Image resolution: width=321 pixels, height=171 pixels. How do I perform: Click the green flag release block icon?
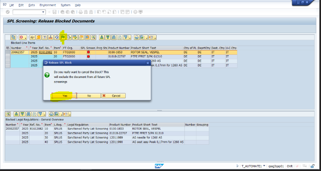(x=63, y=37)
